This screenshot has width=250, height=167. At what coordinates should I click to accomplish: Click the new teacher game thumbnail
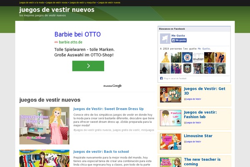(170, 162)
